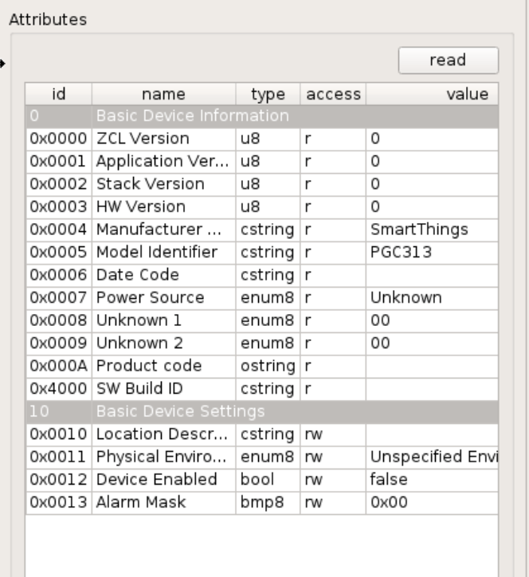The width and height of the screenshot is (529, 577).
Task: Select the SW Build ID attribute
Action: [163, 389]
